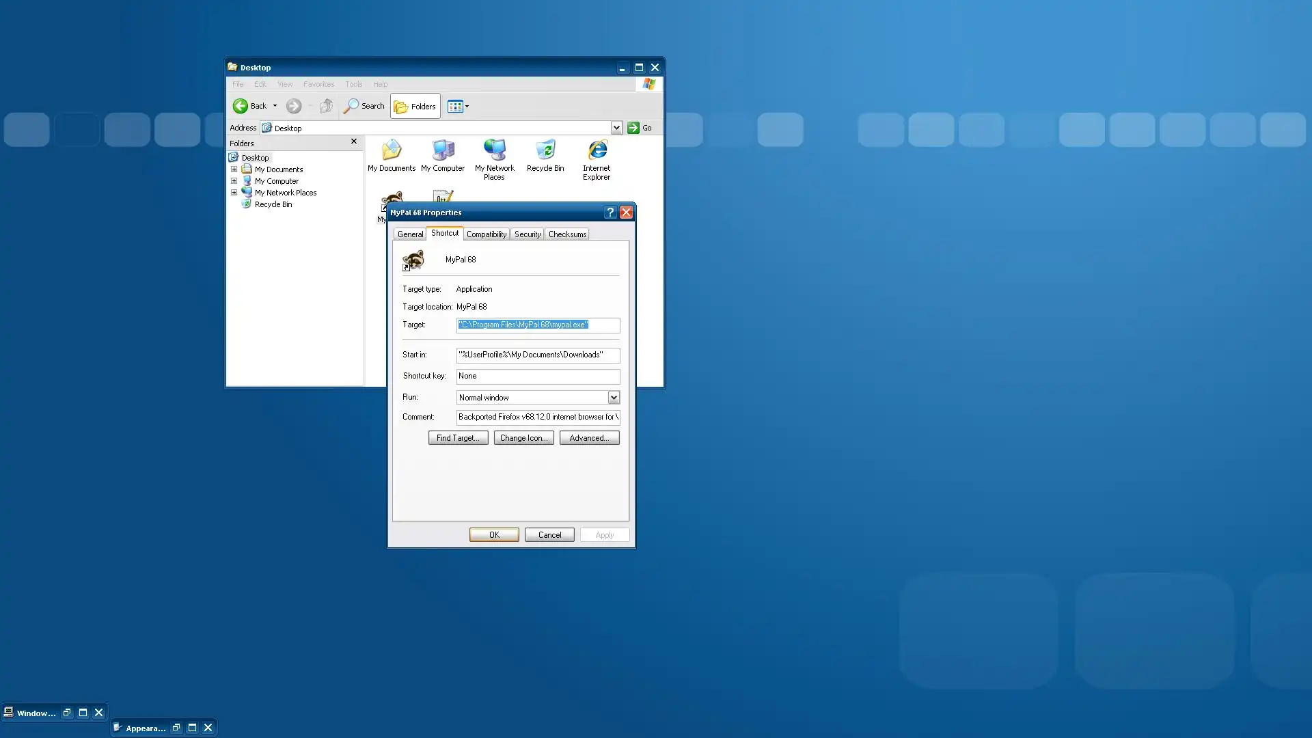The height and width of the screenshot is (738, 1312).
Task: Click the Search magnifier toolbar icon
Action: tap(351, 106)
